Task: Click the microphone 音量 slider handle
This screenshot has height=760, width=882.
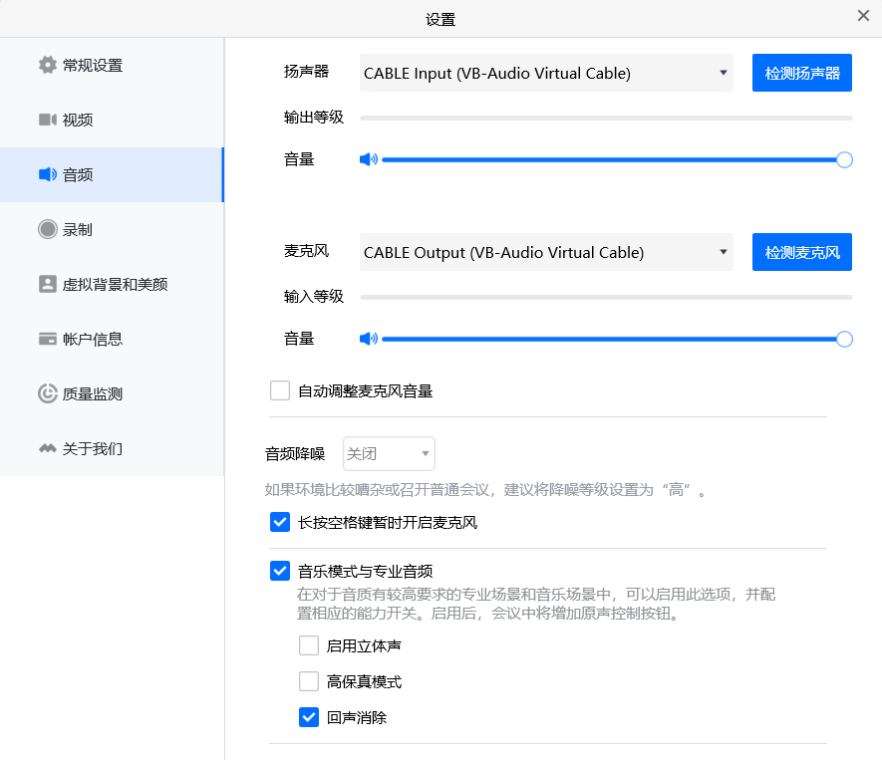Action: 844,339
